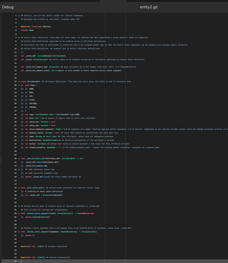The height and width of the screenshot is (263, 228).
Task: Collapse the Type enum at line 20
Action: (x=19, y=85)
